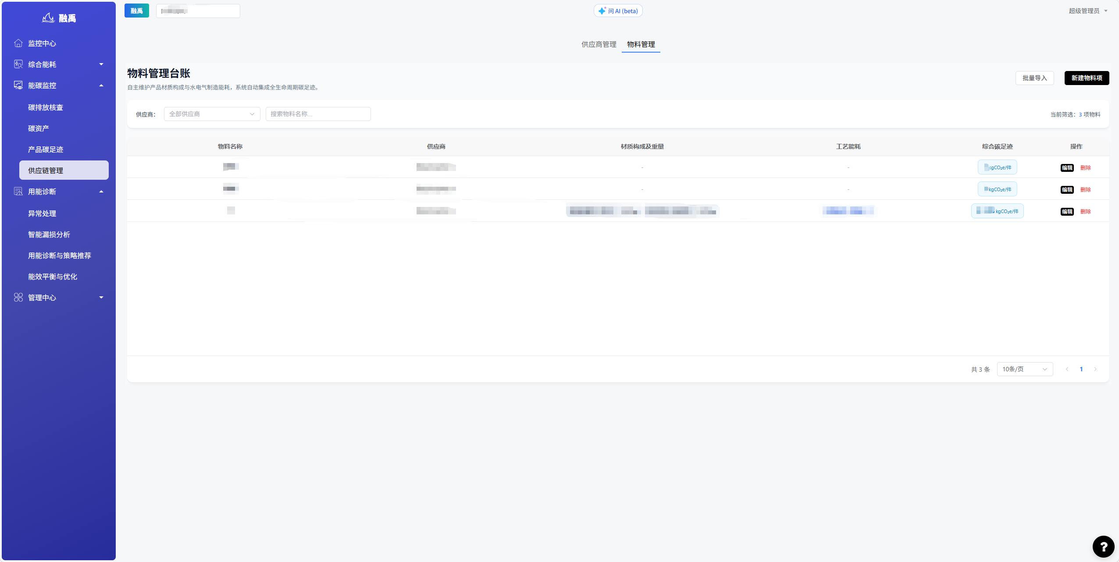The width and height of the screenshot is (1119, 562).
Task: Click 问 AI (beta) button
Action: click(618, 11)
